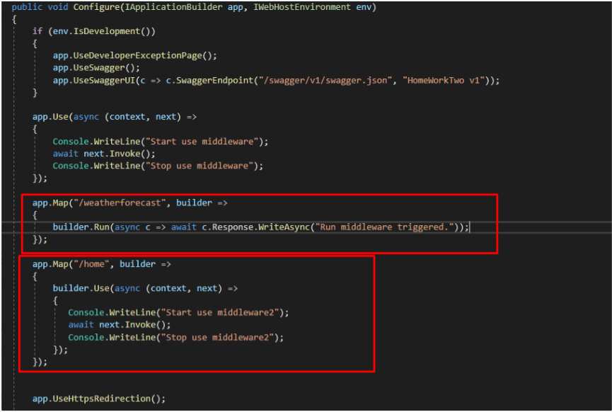This screenshot has height=412, width=612.
Task: Click the app.UseHttpsRedirection(); line
Action: (x=99, y=399)
